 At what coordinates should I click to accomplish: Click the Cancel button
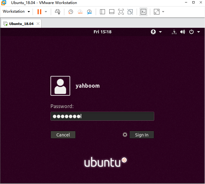coord(63,135)
